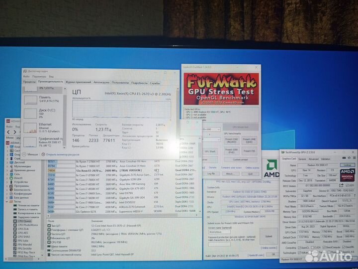
Task: Switch to Журнал приложений tab
Action: point(79,82)
